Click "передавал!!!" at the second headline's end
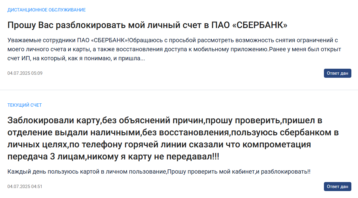358x198 pixels. click(x=192, y=157)
